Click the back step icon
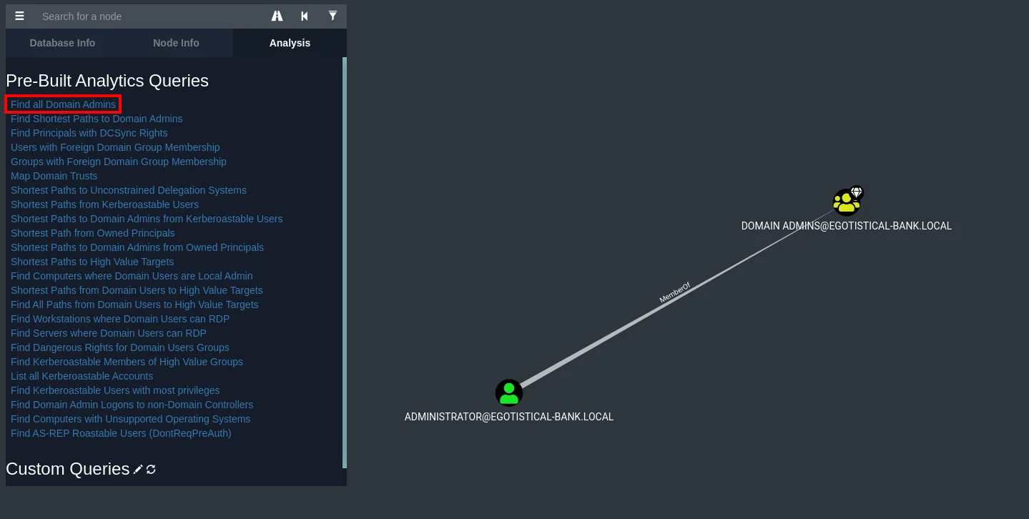The height and width of the screenshot is (519, 1029). click(305, 16)
